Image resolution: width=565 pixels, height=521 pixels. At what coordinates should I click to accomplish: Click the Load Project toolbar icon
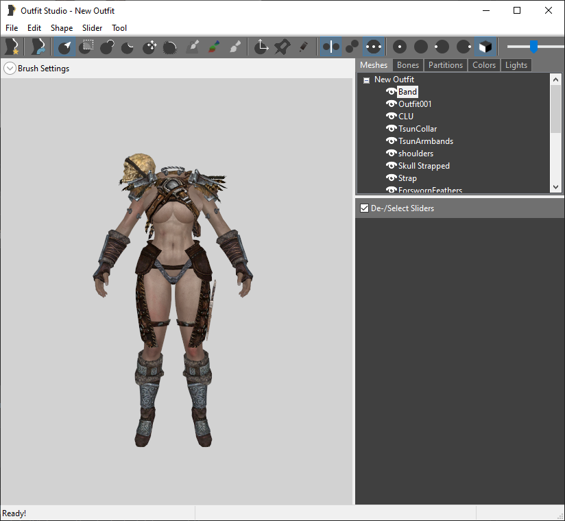point(38,47)
